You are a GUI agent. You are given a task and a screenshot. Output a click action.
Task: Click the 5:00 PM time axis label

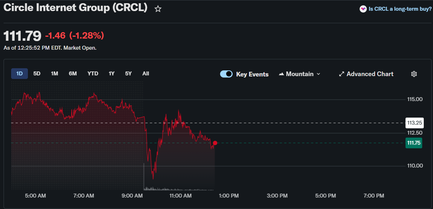[x=325, y=196]
